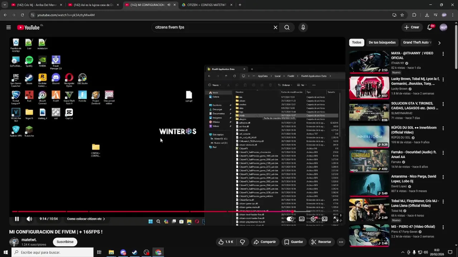Screen dimensions: 458x257
Task: Switch to 'CITIZEN + CONFIGS MATETWT' tab
Action: coord(207,5)
